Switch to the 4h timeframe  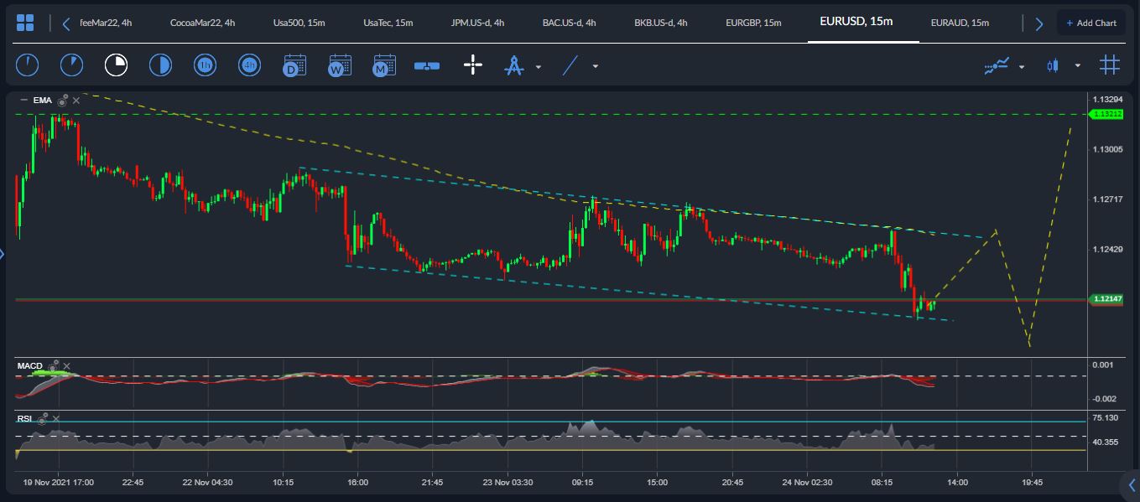click(x=249, y=65)
